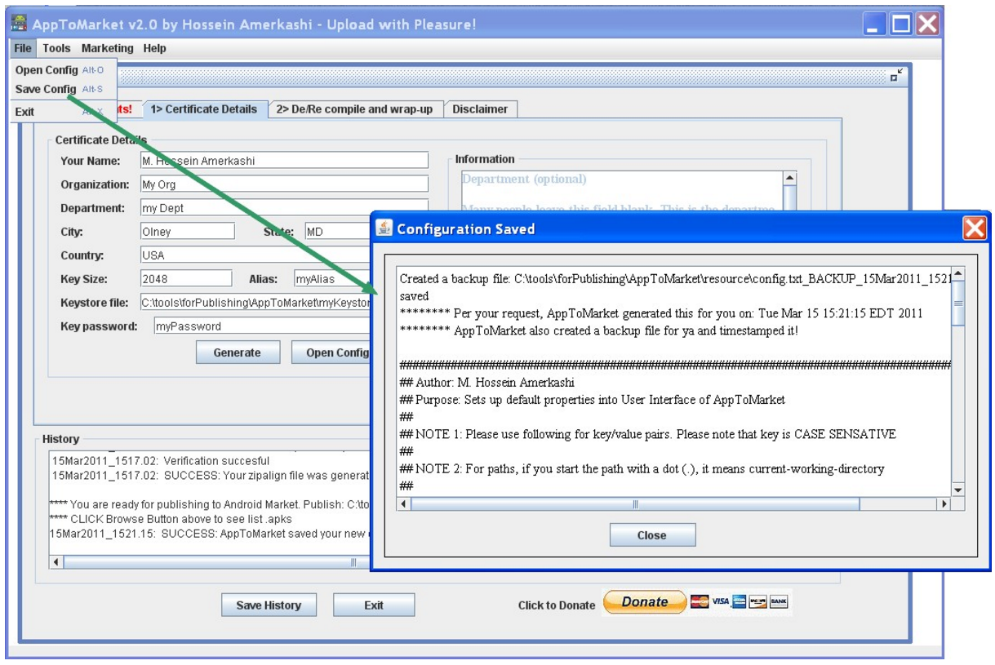
Task: Click the Save History button
Action: 269,605
